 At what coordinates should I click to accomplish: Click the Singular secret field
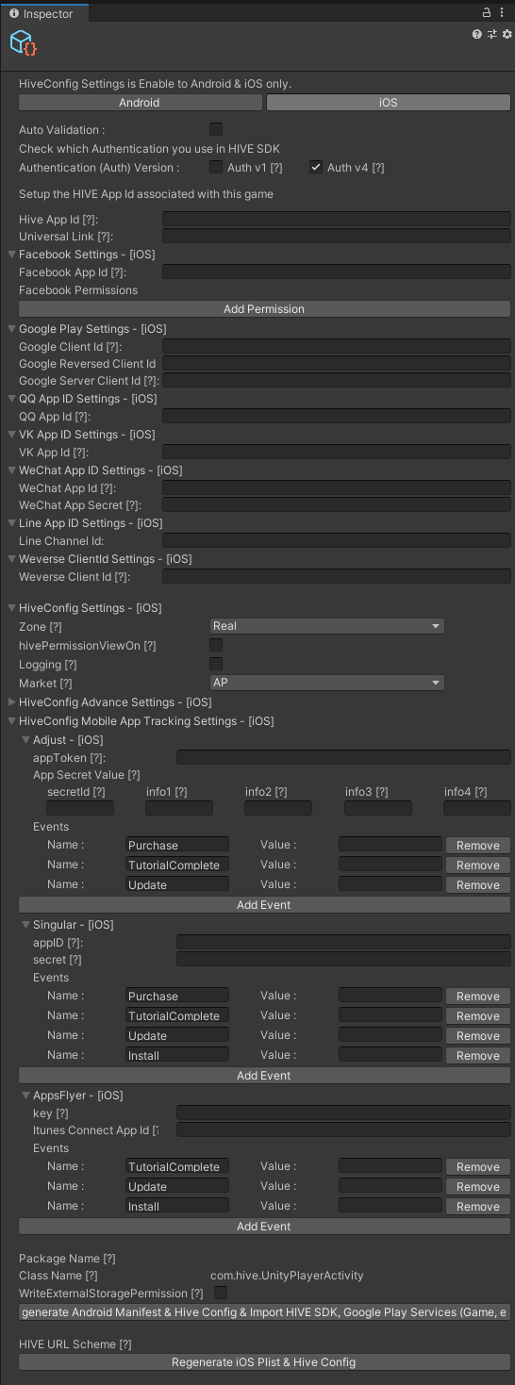pyautogui.click(x=343, y=959)
